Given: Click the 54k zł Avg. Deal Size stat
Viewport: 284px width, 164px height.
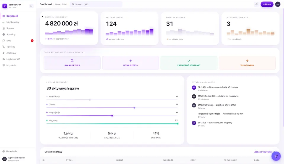Looking at the screenshot, I should pyautogui.click(x=112, y=135).
